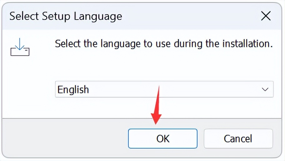
Task: Click the OK button
Action: click(x=162, y=138)
